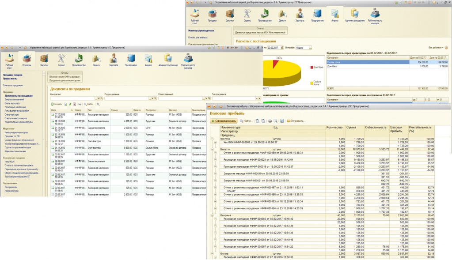Open the Все действия menu in analysis window
This screenshot has height=260, width=452.
pos(436,48)
